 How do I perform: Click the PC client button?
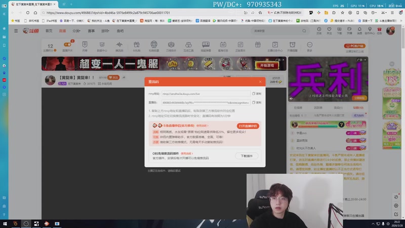[355, 46]
